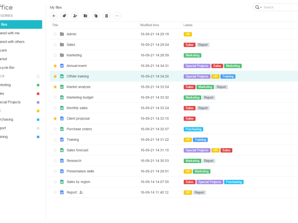Click the trash delete toolbar icon
Image resolution: width=298 pixels, height=223 pixels.
(107, 16)
